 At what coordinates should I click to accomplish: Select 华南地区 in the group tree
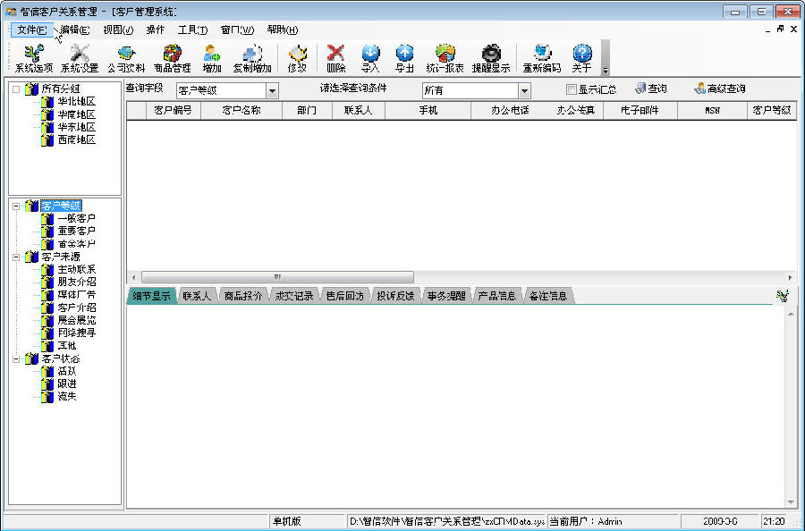click(x=77, y=114)
